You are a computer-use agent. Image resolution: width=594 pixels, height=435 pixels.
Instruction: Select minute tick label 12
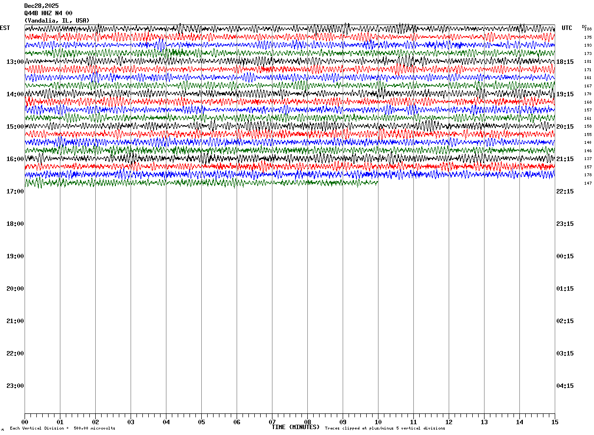click(449, 422)
